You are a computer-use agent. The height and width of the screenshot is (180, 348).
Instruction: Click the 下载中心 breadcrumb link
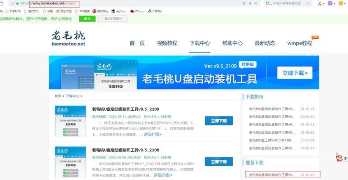73,96
